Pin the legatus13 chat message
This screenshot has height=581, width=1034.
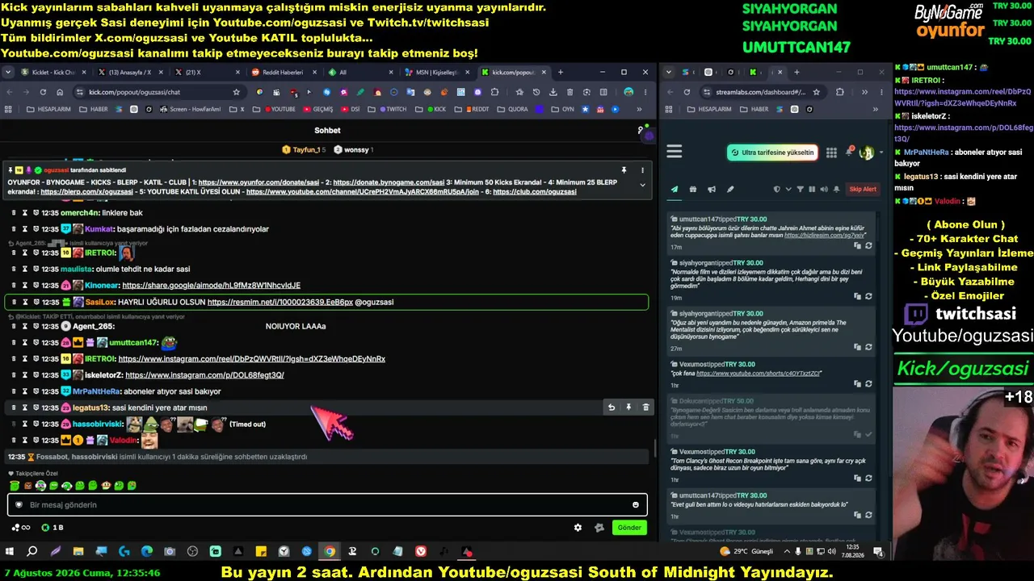click(628, 408)
